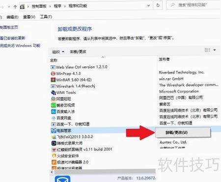
Task: Click the 嗨格式录屏大师 icon
Action: [x=54, y=143]
